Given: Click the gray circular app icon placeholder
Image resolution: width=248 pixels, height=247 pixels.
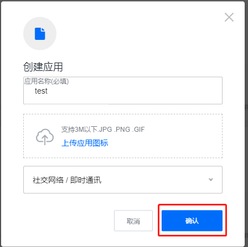Looking at the screenshot, I should 40,34.
